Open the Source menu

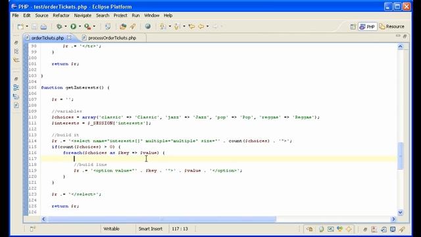pos(41,15)
